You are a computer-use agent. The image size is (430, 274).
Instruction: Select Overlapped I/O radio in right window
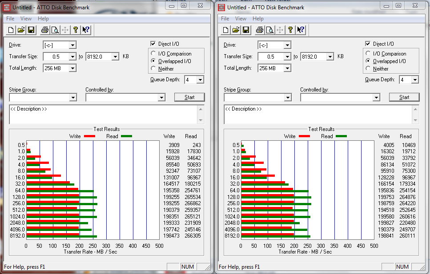(x=368, y=61)
